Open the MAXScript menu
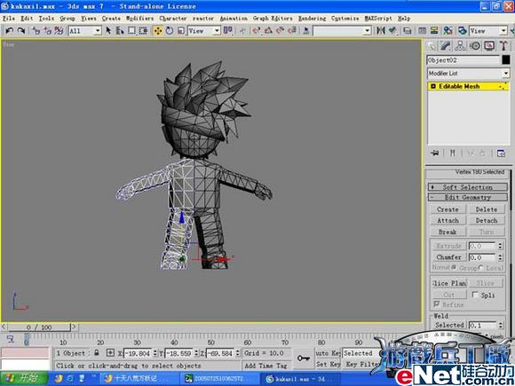 (378, 19)
